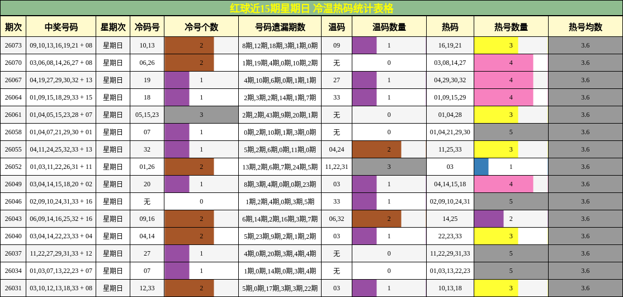Click cold code cell 05,15,23
This screenshot has height=297, width=623.
click(147, 115)
